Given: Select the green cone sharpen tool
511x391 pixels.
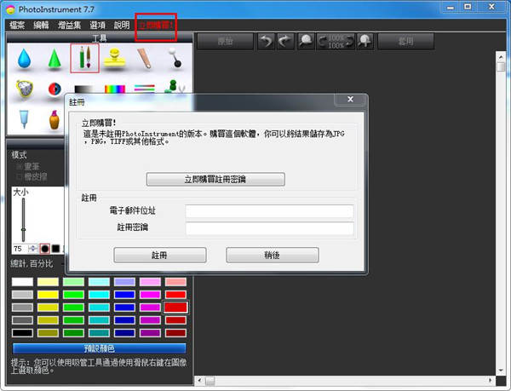Looking at the screenshot, I should (x=55, y=59).
